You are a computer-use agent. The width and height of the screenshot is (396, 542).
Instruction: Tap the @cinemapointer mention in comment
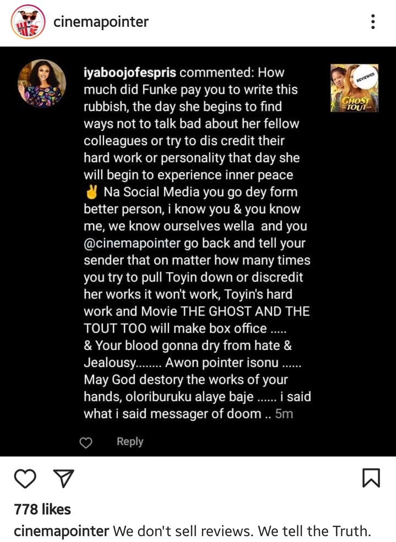[132, 243]
